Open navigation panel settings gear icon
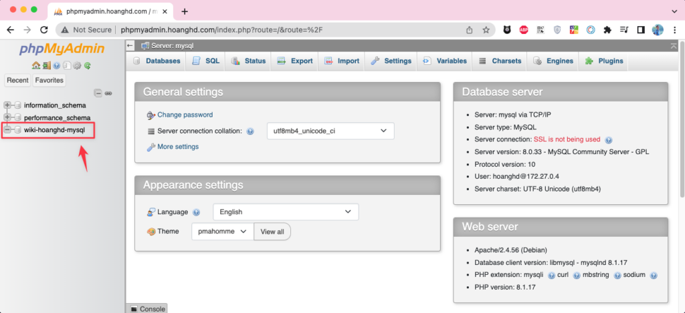This screenshot has width=685, height=313. [77, 65]
